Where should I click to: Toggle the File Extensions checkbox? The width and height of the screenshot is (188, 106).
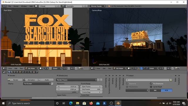(151, 84)
